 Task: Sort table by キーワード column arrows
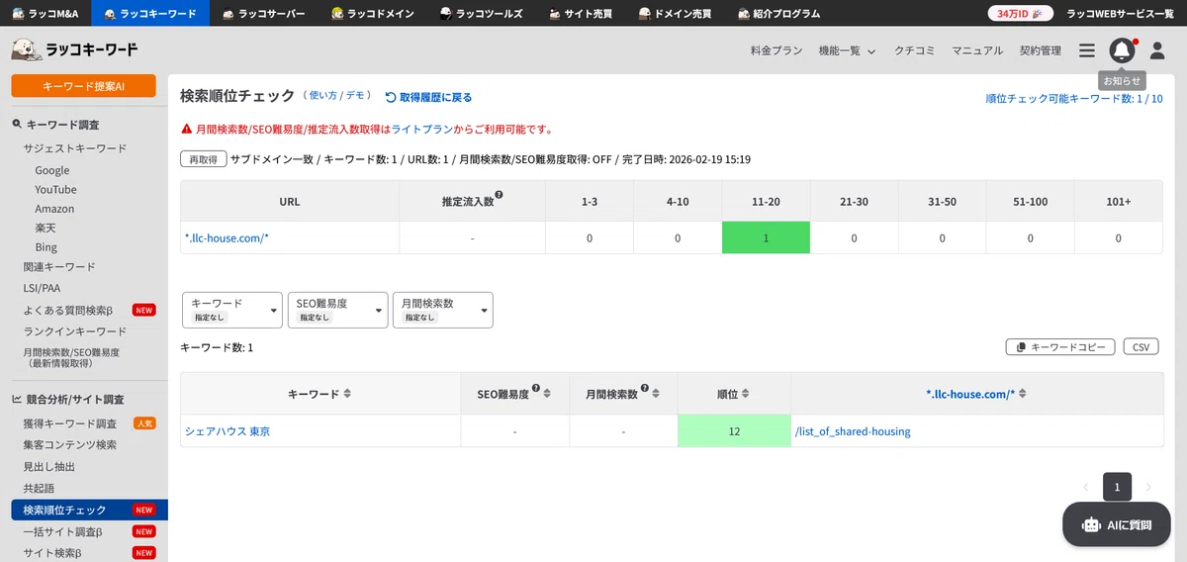pyautogui.click(x=347, y=394)
